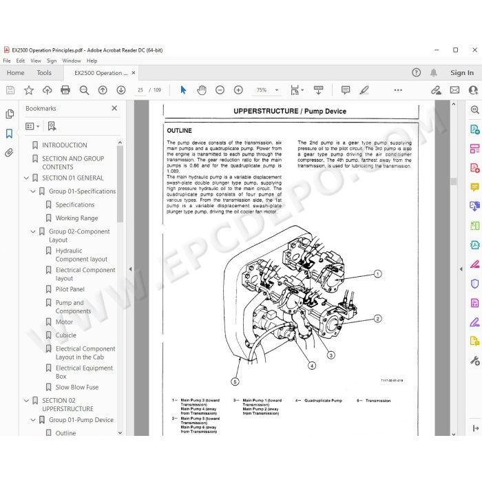Open the Window menu
Screen dimensions: 482x482
(x=72, y=61)
